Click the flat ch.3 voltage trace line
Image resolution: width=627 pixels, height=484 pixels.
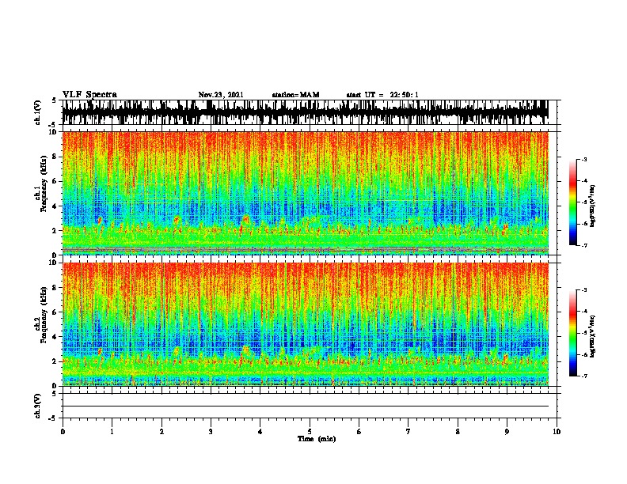(306, 406)
